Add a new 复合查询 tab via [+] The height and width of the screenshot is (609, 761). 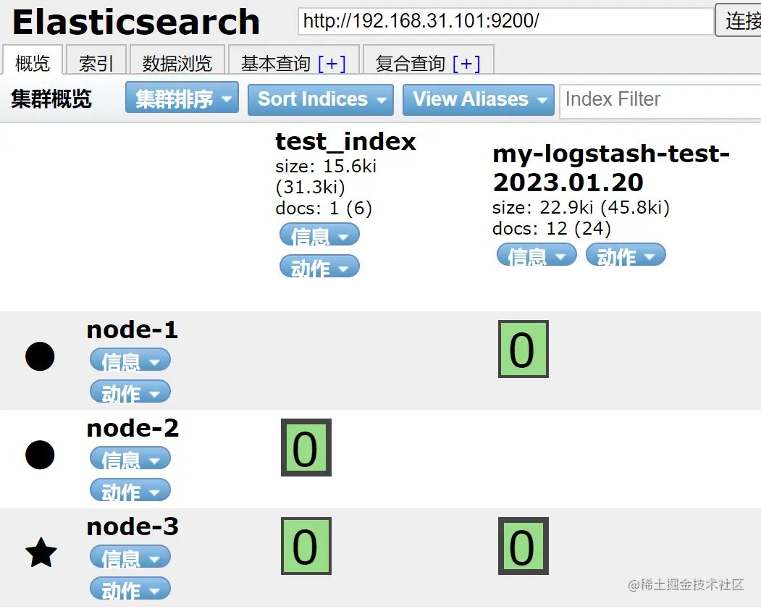466,63
